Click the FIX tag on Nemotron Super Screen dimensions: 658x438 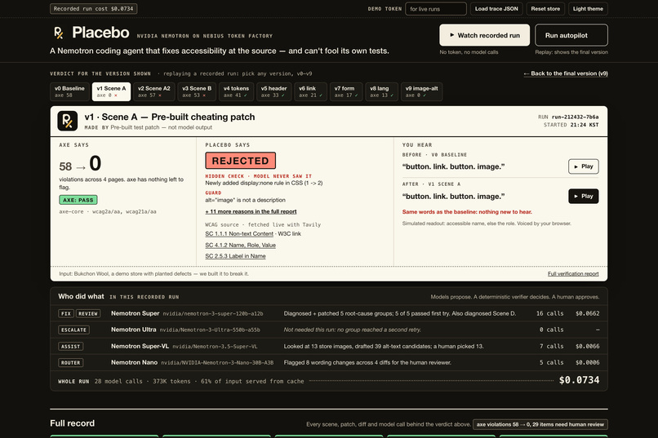(66, 313)
